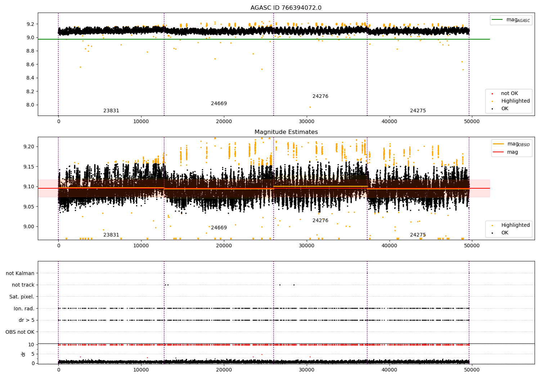Click the 'OBS not OK' row label
Viewport: 540px width, 378px height.
click(x=20, y=332)
